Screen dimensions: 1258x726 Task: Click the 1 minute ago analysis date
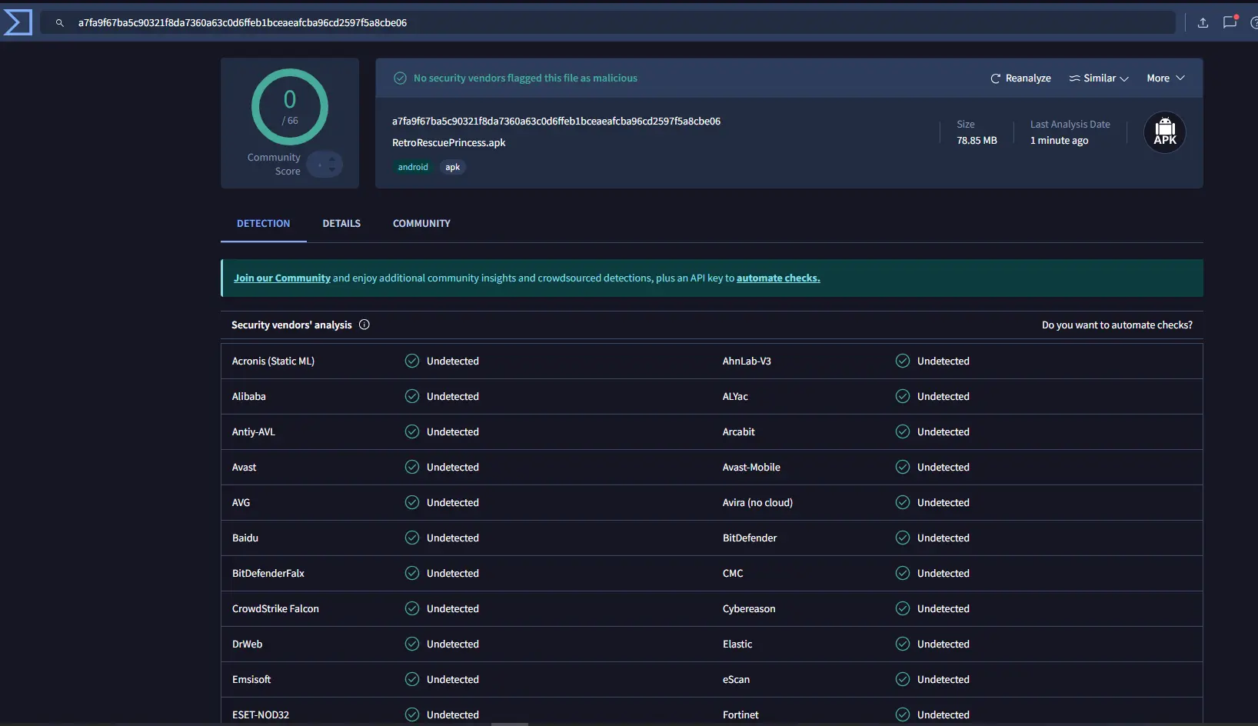pyautogui.click(x=1059, y=141)
